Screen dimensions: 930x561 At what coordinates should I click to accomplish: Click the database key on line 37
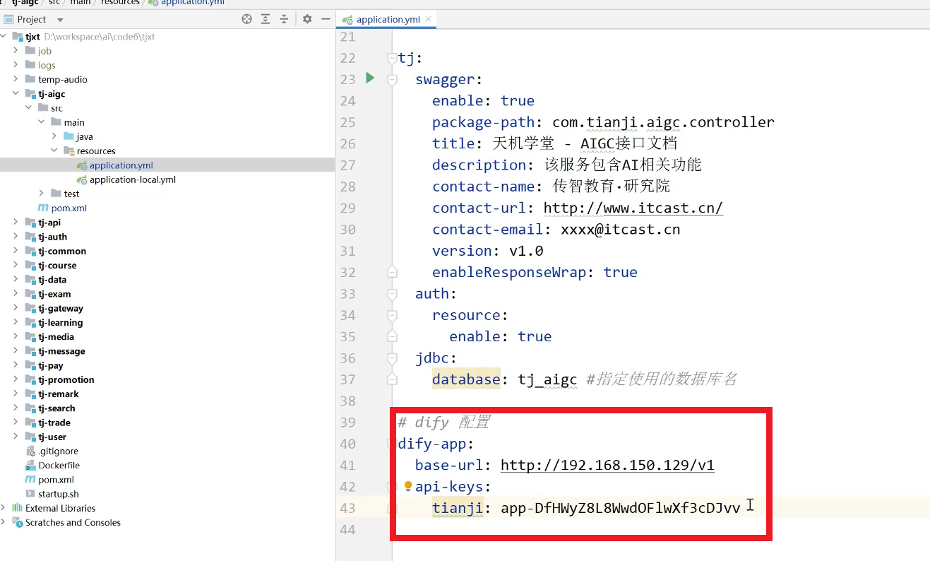click(466, 379)
